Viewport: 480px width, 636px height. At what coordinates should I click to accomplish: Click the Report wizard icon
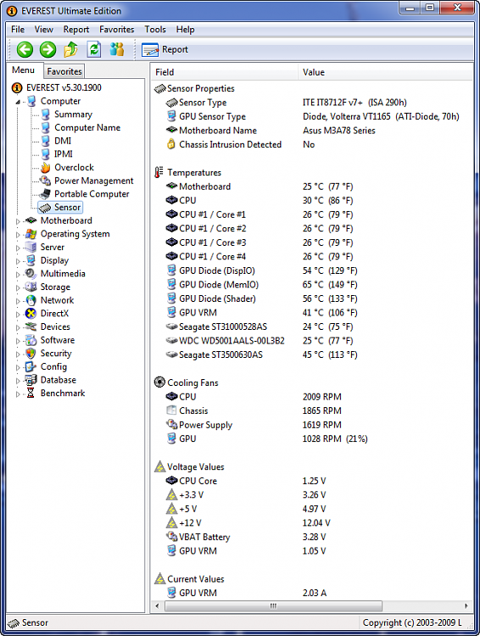(150, 50)
